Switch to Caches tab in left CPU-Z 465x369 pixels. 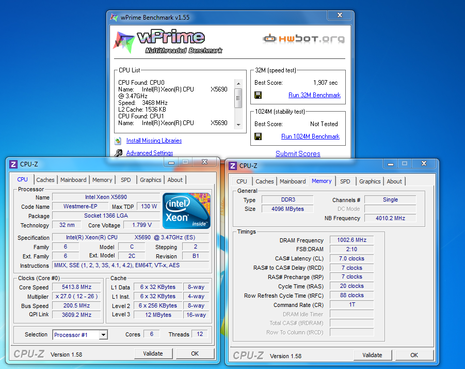pos(45,180)
